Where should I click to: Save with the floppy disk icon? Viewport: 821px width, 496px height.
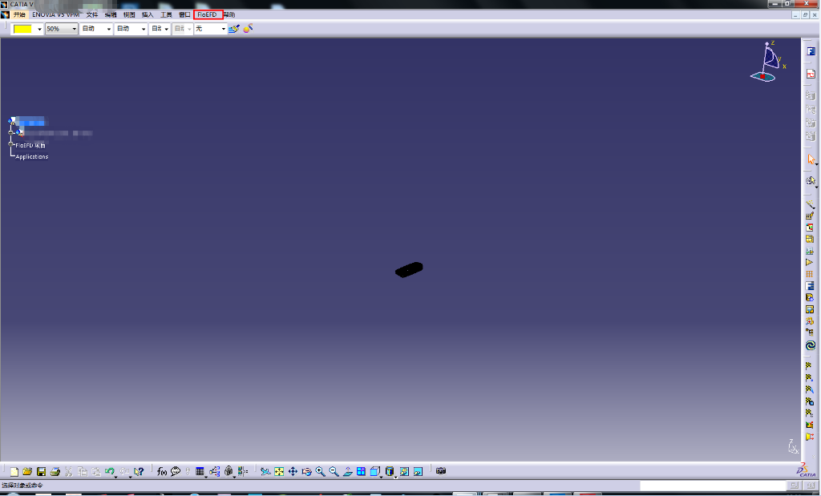[x=41, y=471]
